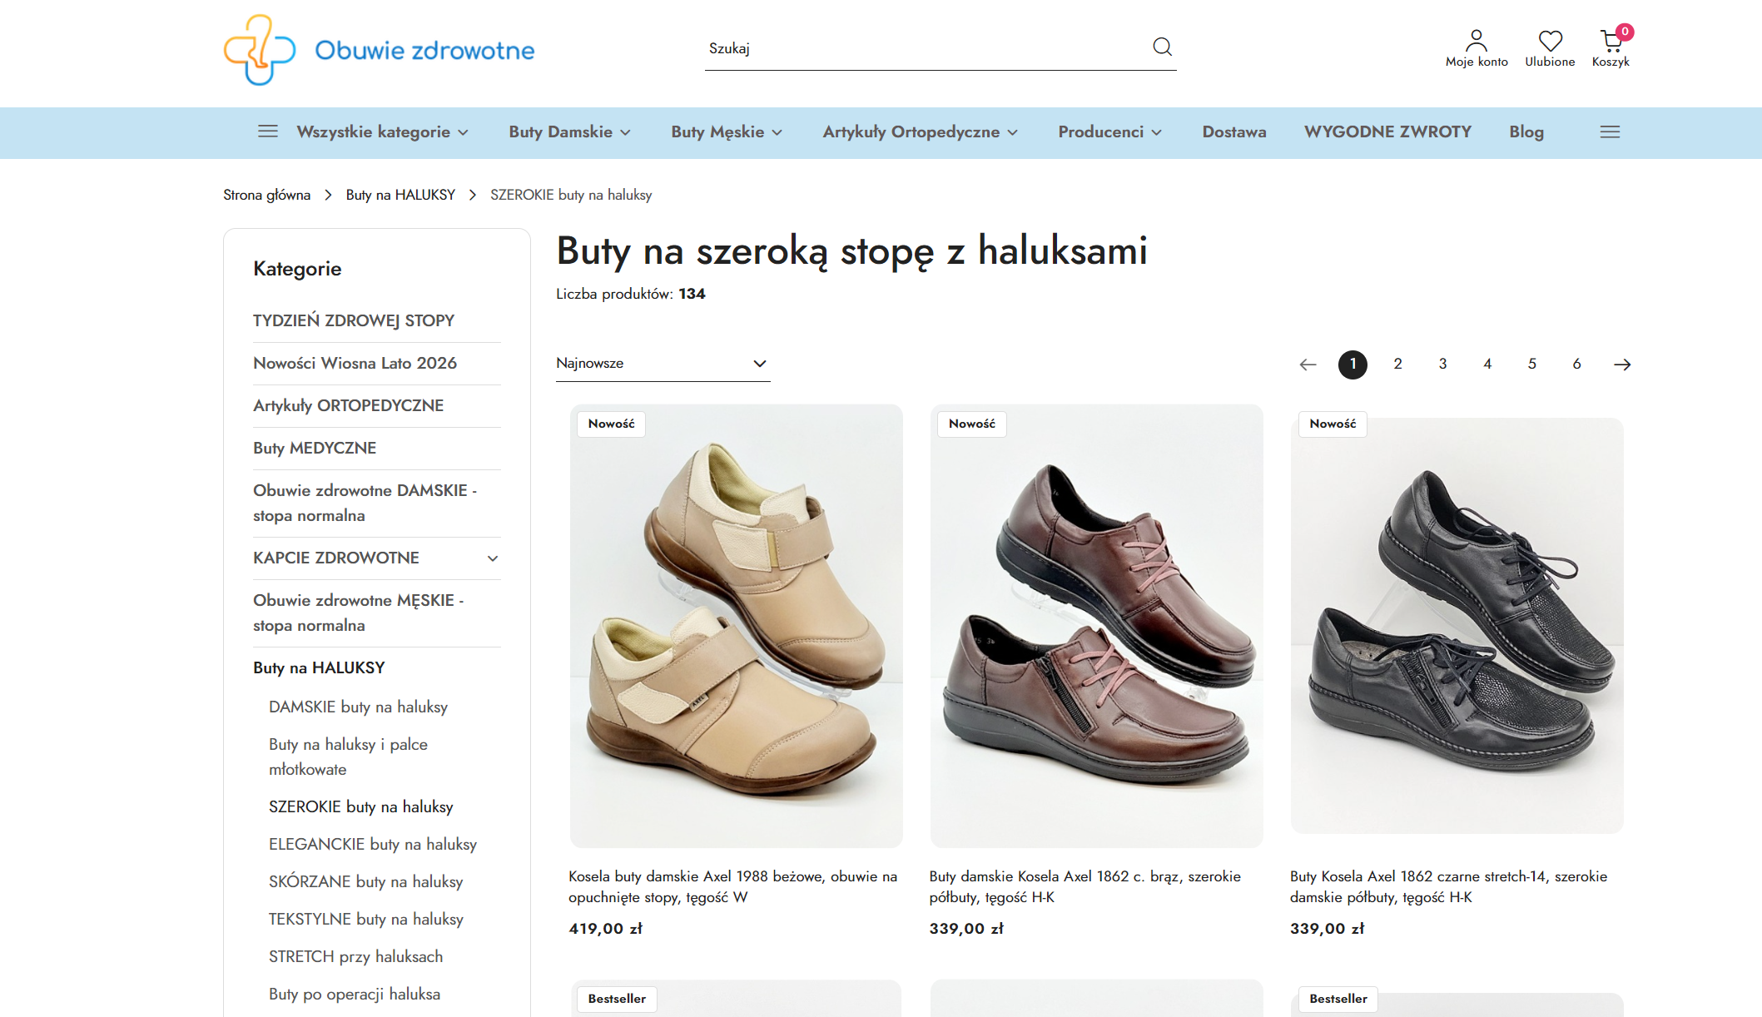Viewport: 1762px width, 1017px height.
Task: Open the hamburger menu at the navbar's right end
Action: click(x=1610, y=131)
